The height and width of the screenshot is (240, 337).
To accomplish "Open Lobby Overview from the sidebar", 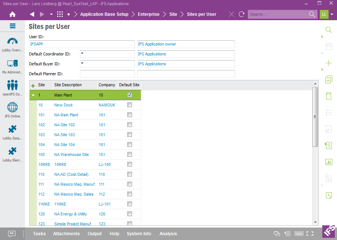I will click(12, 44).
